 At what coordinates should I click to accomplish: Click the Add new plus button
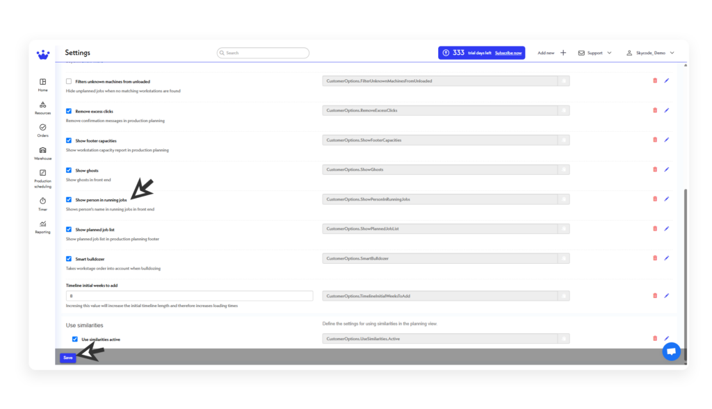563,53
